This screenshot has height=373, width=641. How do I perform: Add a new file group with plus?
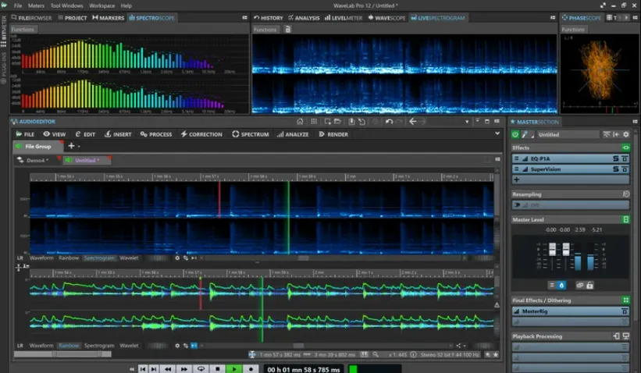(71, 146)
